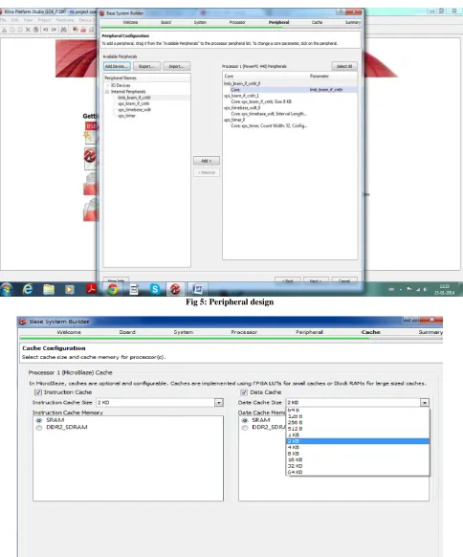Click the Select All button
This screenshot has width=463, height=557.
[344, 66]
